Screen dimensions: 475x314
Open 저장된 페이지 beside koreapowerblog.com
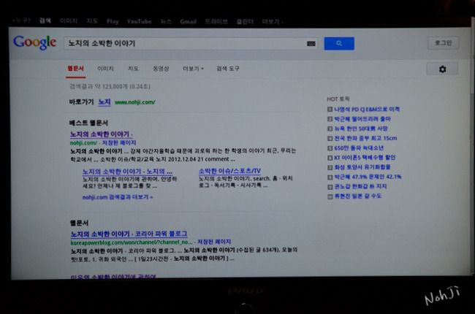tap(214, 242)
